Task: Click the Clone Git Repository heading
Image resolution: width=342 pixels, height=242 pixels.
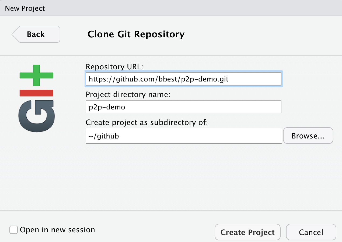Action: tap(136, 34)
